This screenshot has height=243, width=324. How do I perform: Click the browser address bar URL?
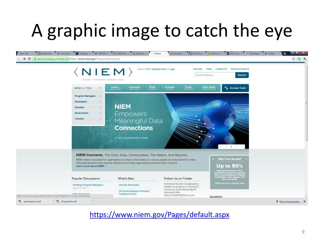95,59
